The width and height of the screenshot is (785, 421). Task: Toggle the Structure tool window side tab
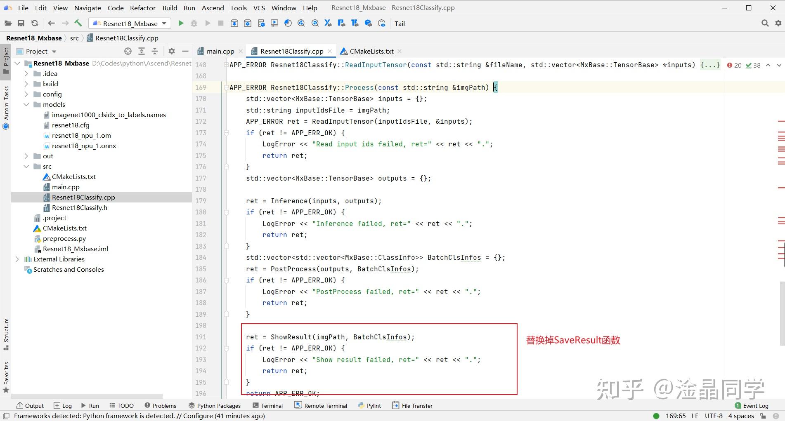pos(6,334)
